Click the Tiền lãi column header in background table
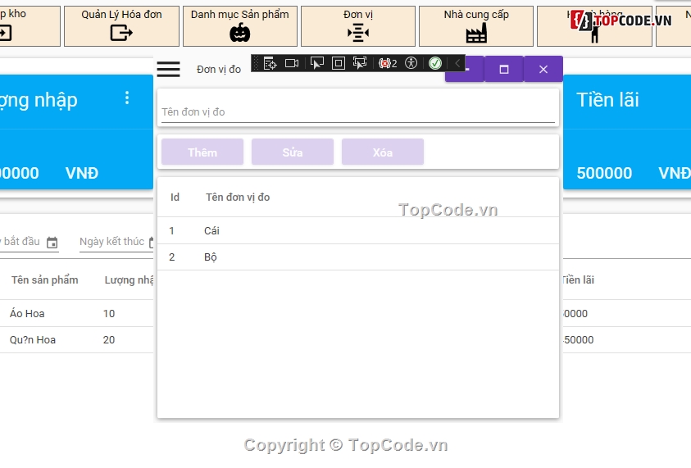The width and height of the screenshot is (691, 468). click(578, 279)
